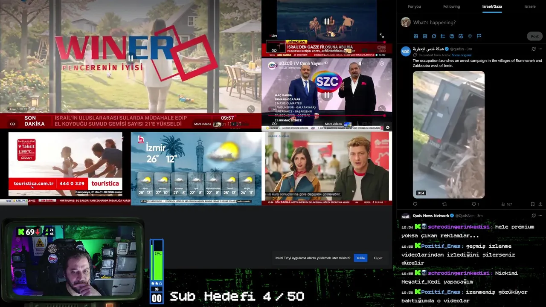Tag location icon in composer
Image resolution: width=546 pixels, height=307 pixels.
coord(470,36)
